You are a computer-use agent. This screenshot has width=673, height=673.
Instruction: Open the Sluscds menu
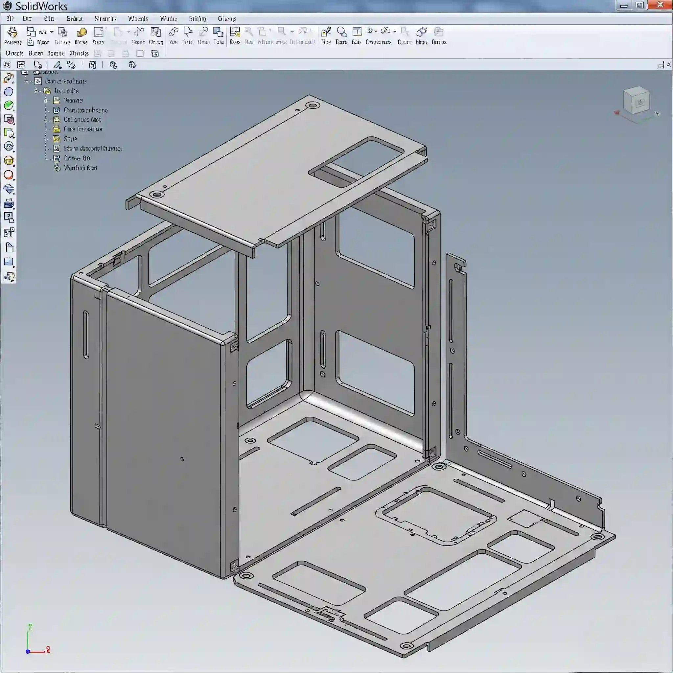point(105,19)
